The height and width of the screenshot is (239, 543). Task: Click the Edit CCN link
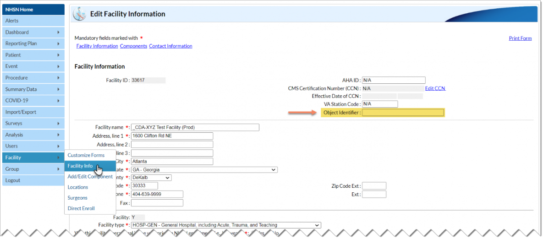(435, 88)
